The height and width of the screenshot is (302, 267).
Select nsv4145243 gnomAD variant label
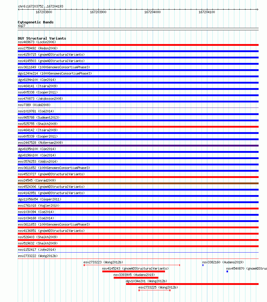[x=135, y=268]
